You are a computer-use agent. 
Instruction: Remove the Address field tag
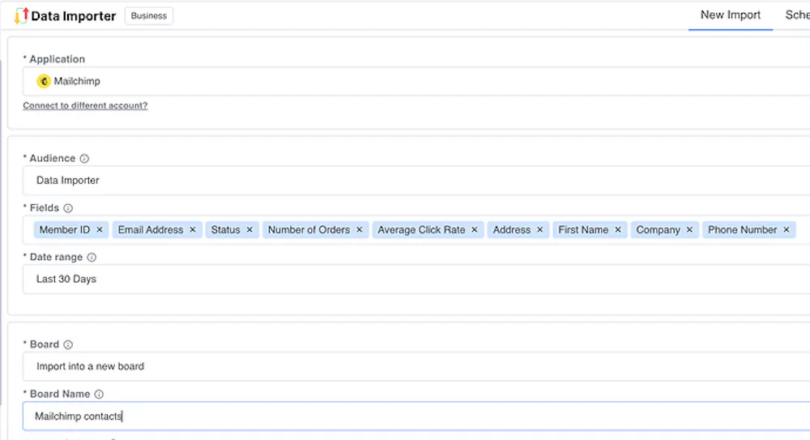coord(539,229)
